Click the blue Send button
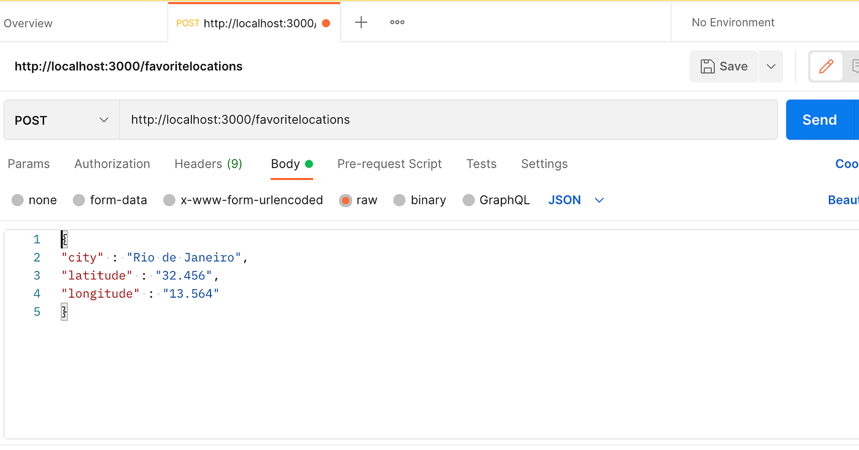This screenshot has width=859, height=450. coord(819,120)
